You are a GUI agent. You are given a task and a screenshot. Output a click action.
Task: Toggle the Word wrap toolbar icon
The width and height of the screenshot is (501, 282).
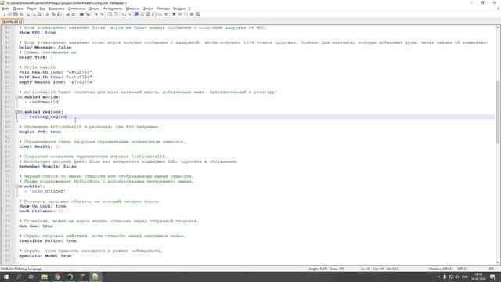click(x=124, y=14)
